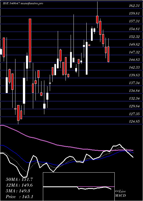The image size is (143, 201).
Task: Click the 147.32 price axis label
Action: pos(135,52)
